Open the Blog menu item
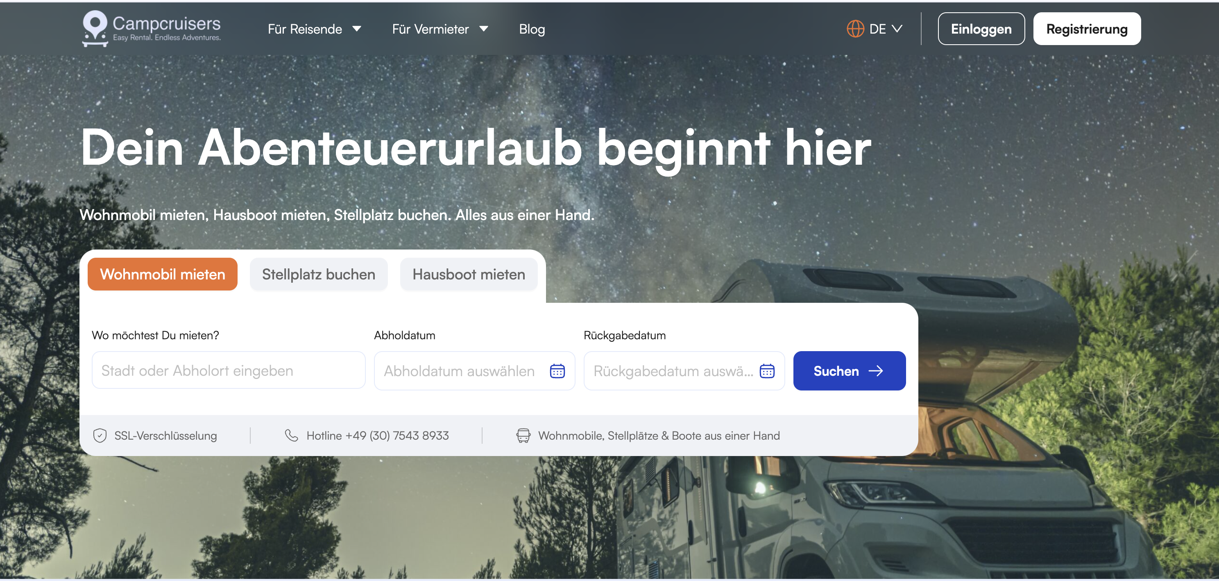The width and height of the screenshot is (1219, 581). coord(532,29)
